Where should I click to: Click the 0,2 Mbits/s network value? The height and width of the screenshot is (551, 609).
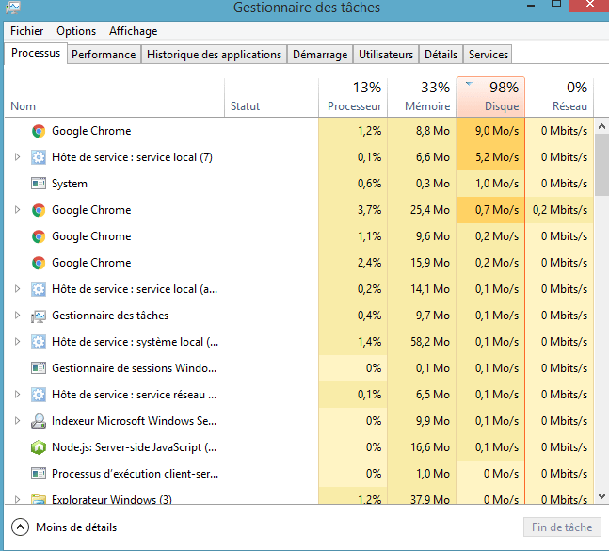pyautogui.click(x=560, y=210)
